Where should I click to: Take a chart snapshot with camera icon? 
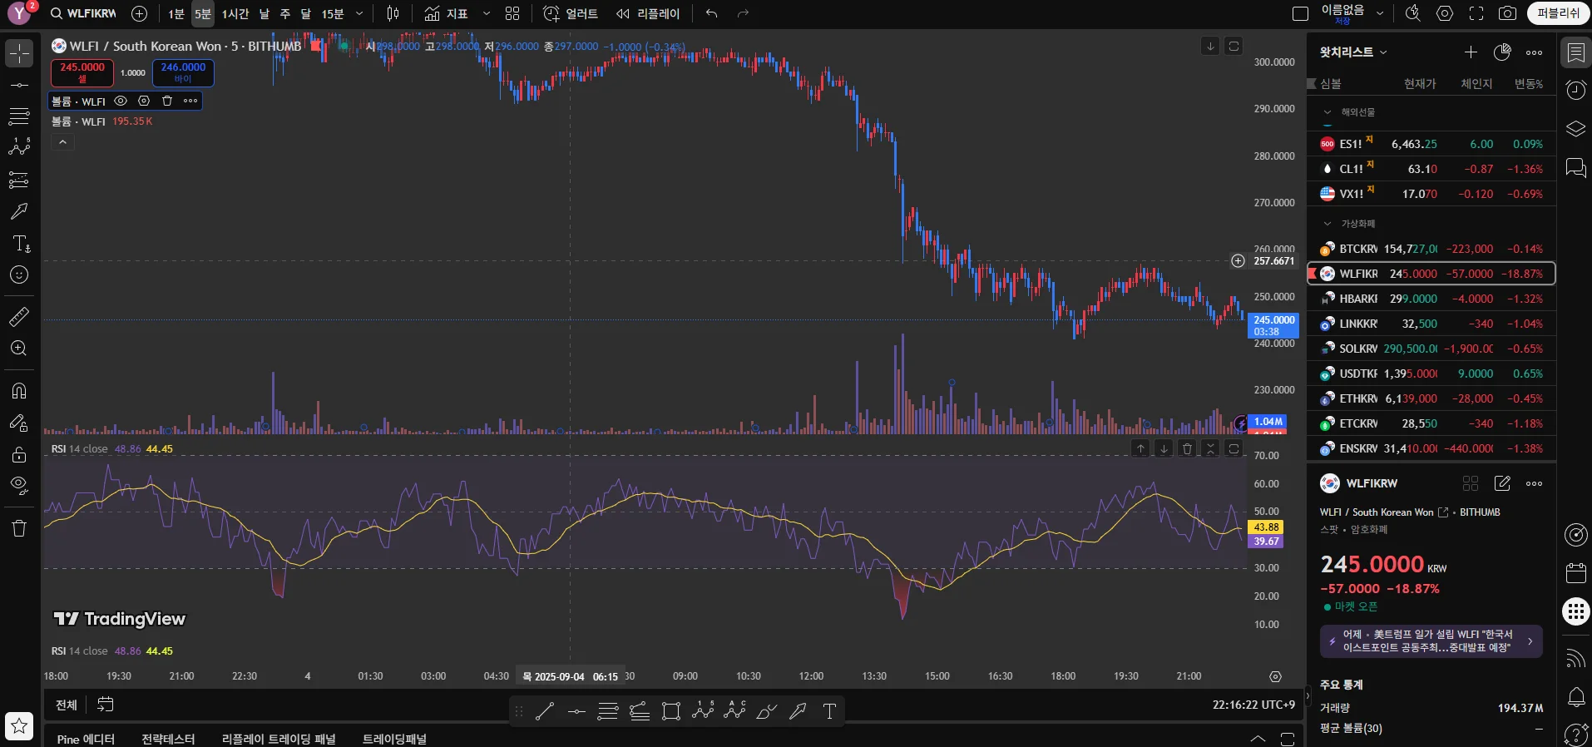[1507, 13]
